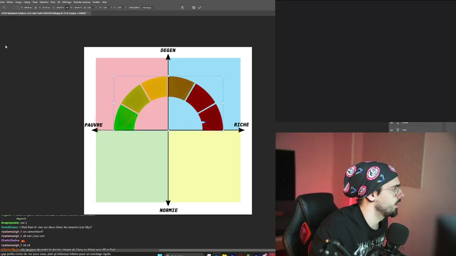
Task: Open the Windows Start button
Action: click(x=160, y=255)
